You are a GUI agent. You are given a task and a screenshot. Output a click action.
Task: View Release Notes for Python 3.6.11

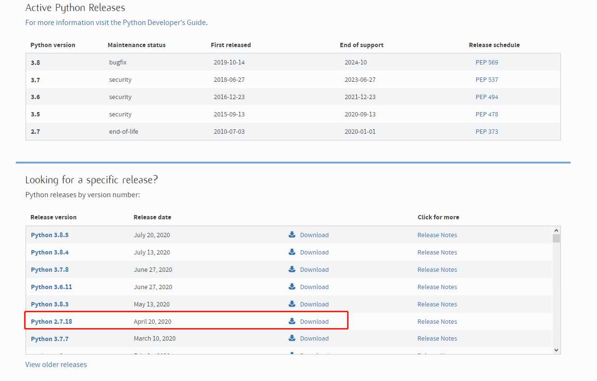tap(437, 287)
